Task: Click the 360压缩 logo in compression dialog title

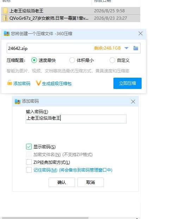Action: [6, 33]
